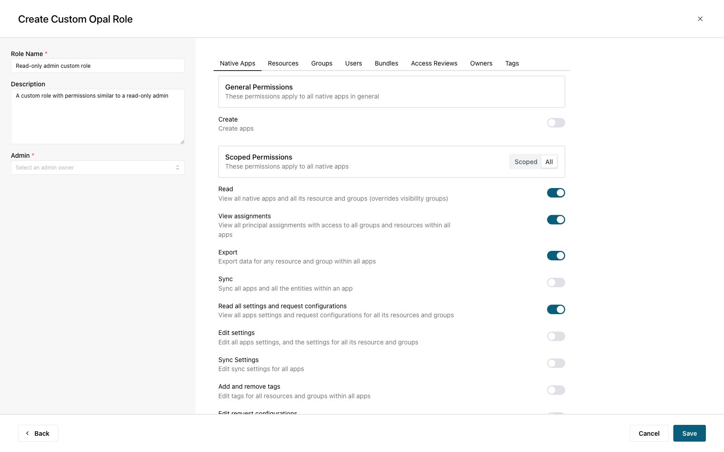Screen dimensions: 724x452
Task: Click the General Permissions heading
Action: (259, 87)
